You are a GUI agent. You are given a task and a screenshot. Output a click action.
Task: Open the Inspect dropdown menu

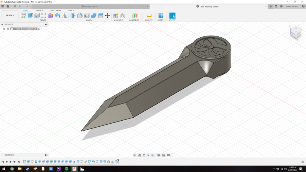point(149,20)
